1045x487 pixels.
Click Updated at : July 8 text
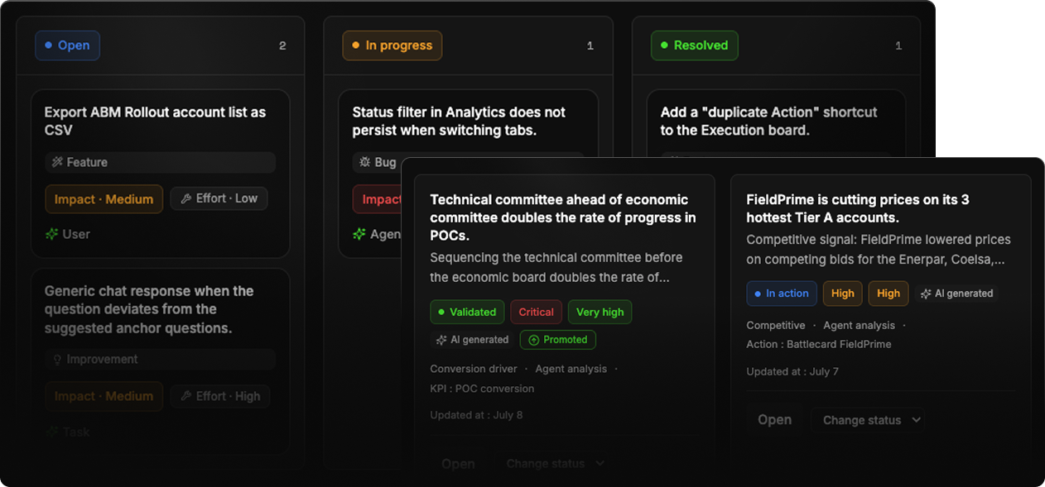[476, 415]
